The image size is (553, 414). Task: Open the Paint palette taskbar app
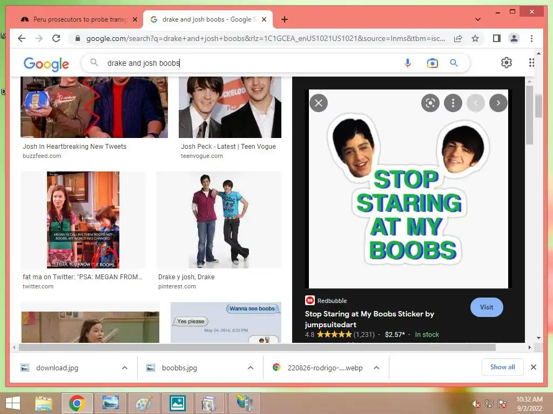(144, 403)
